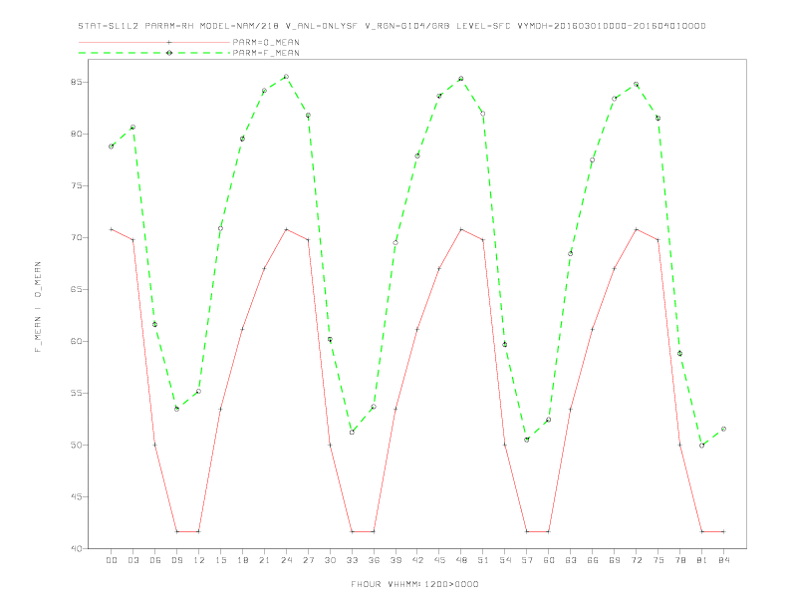Screen dimensions: 789x610
Task: Click the y-axis tick label 70
Action: pos(77,237)
